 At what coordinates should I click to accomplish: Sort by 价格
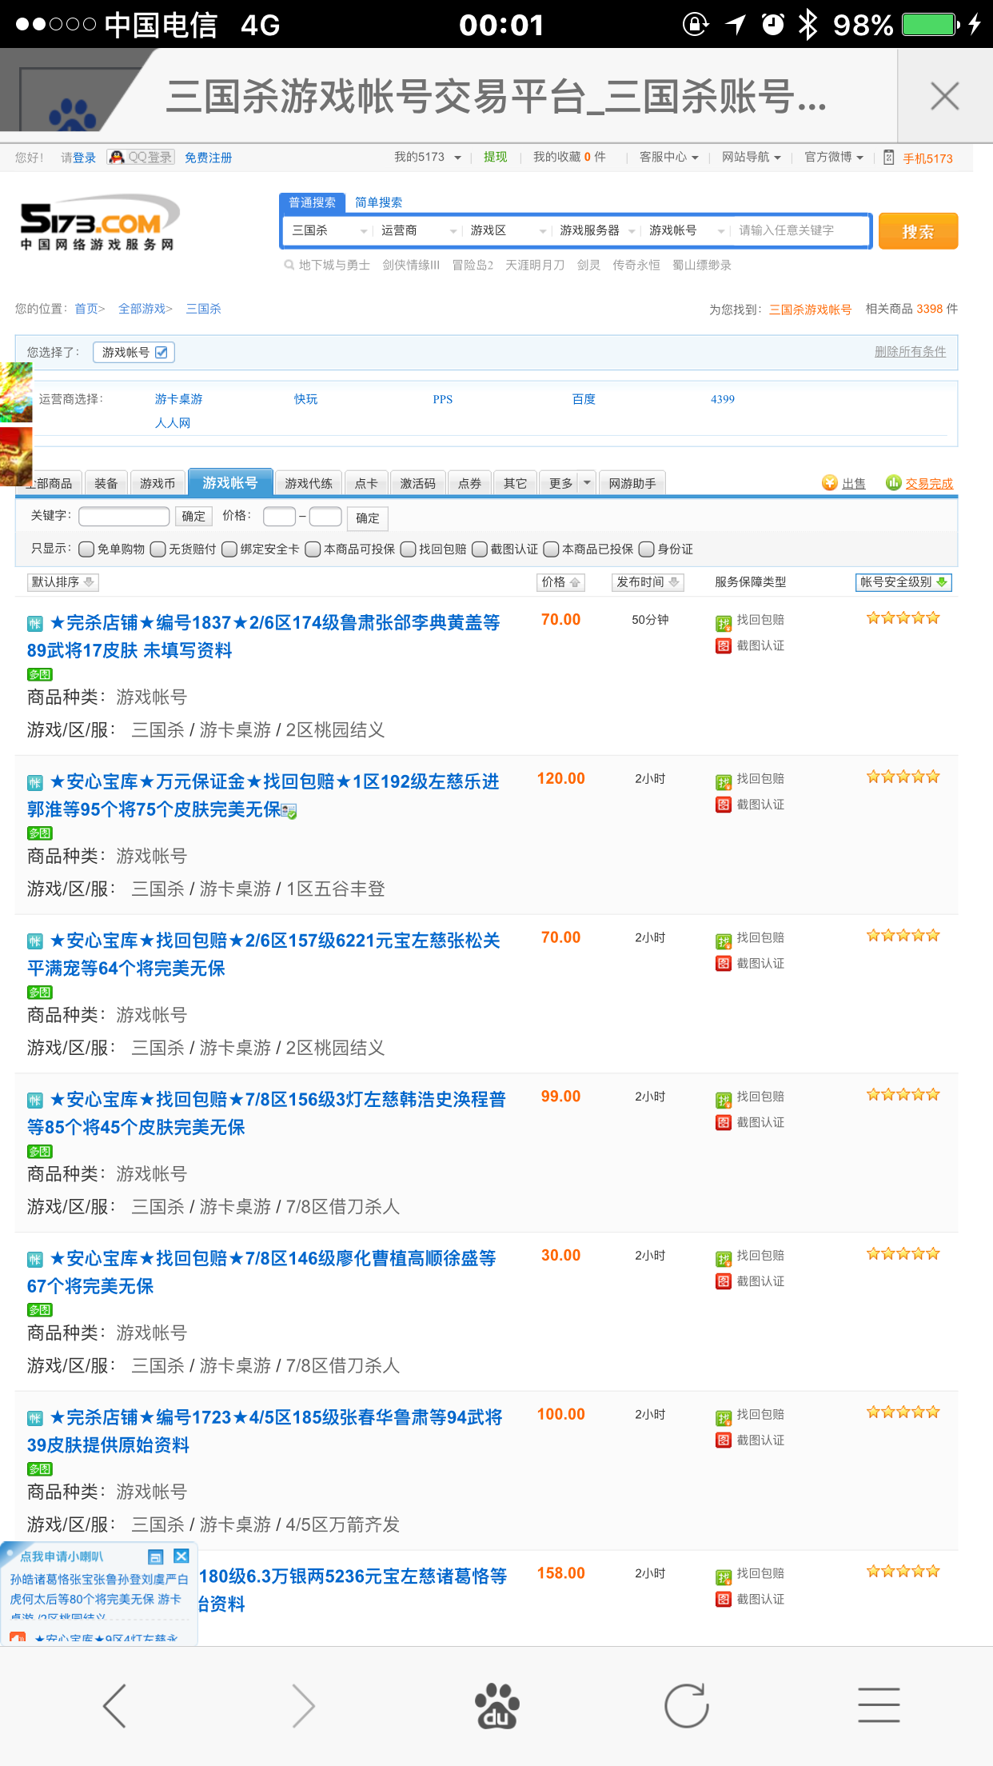click(560, 582)
